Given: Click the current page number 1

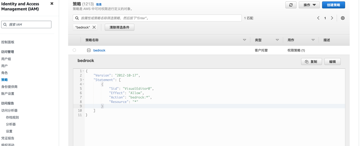Looking at the screenshot, I should click(x=325, y=18).
